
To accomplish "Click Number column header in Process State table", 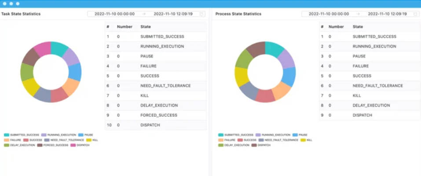I will pos(336,27).
